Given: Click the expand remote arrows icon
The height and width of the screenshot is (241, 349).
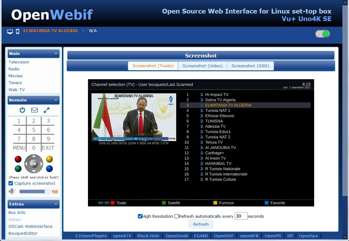Looking at the screenshot, I should (46, 110).
